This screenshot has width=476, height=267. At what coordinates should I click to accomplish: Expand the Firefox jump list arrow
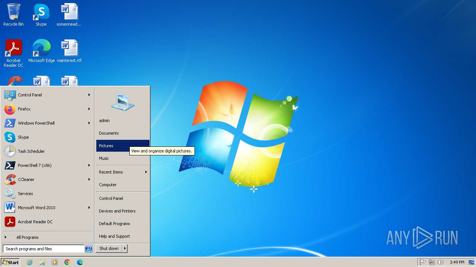click(x=89, y=109)
